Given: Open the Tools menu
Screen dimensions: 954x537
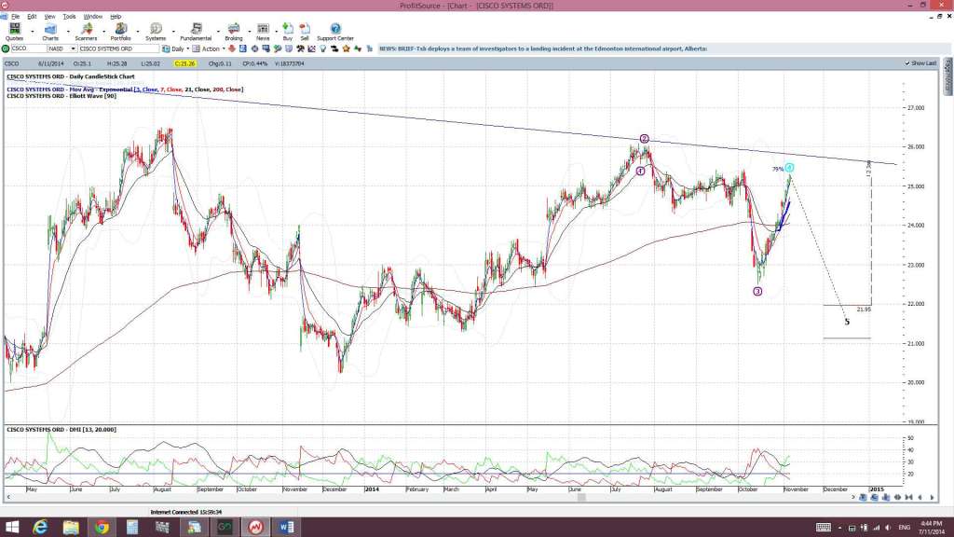Looking at the screenshot, I should [69, 17].
